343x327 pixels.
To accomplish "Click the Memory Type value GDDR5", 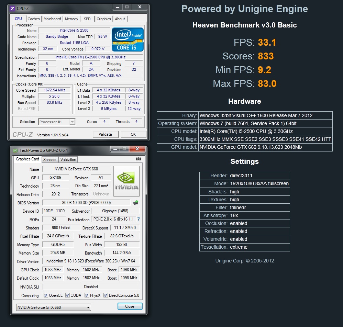I will 58,244.
